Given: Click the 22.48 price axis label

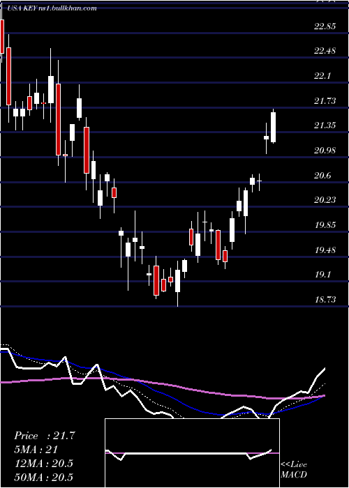Looking at the screenshot, I should pyautogui.click(x=325, y=51).
